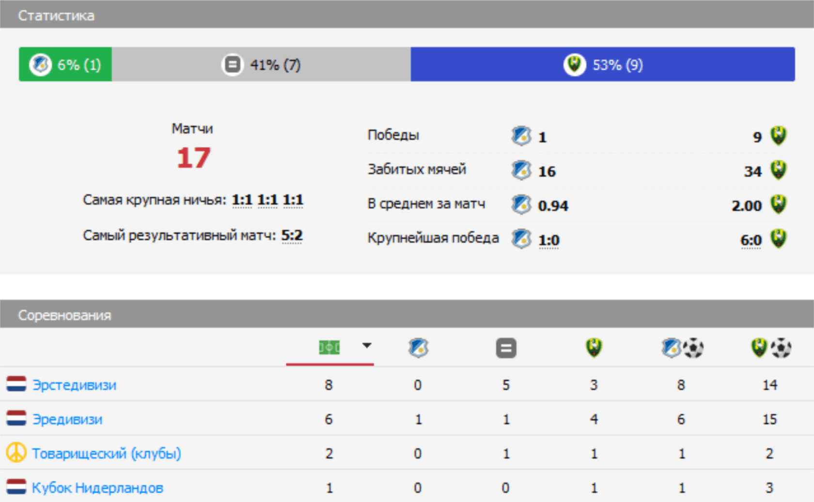Image resolution: width=814 pixels, height=502 pixels.
Task: Click yellow-green crest in Забитых мячей row
Action: tap(779, 170)
